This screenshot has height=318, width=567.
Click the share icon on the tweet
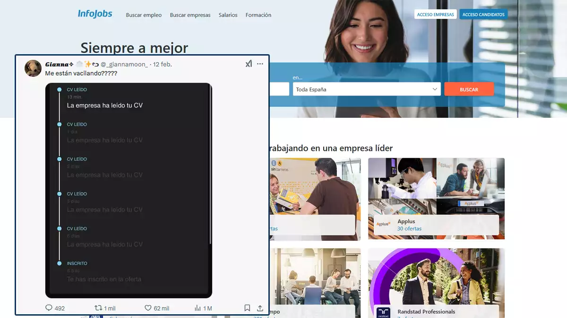coord(260,308)
